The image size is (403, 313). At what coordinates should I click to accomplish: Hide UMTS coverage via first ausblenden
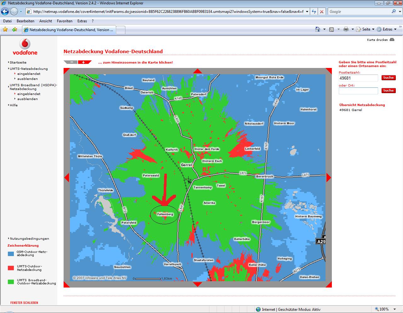point(27,79)
